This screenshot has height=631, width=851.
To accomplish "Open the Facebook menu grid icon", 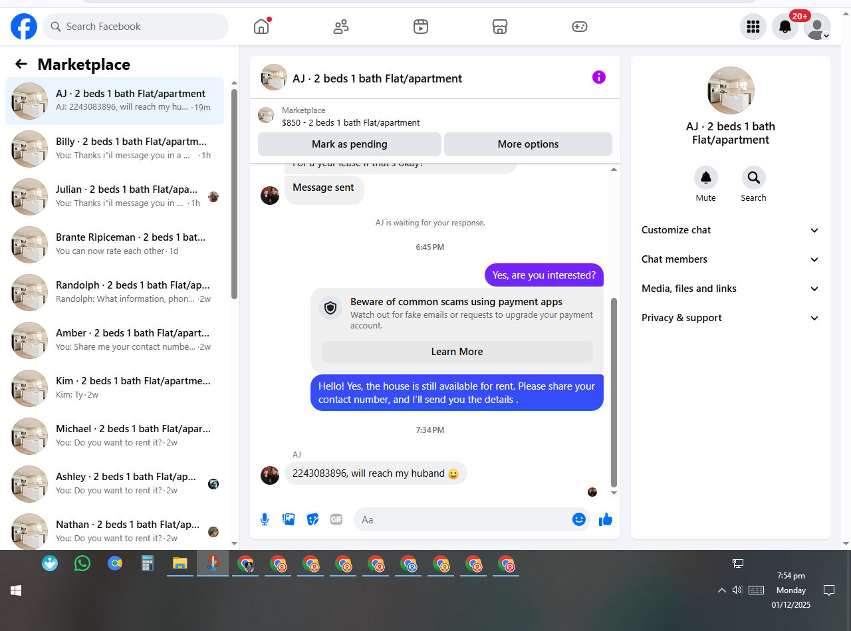I will [753, 27].
